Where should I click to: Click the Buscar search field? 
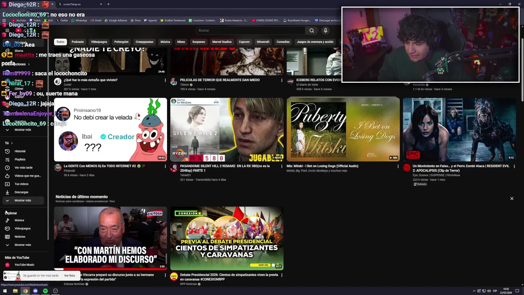[x=251, y=30]
